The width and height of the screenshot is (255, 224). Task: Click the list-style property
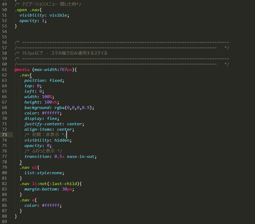[37, 173]
